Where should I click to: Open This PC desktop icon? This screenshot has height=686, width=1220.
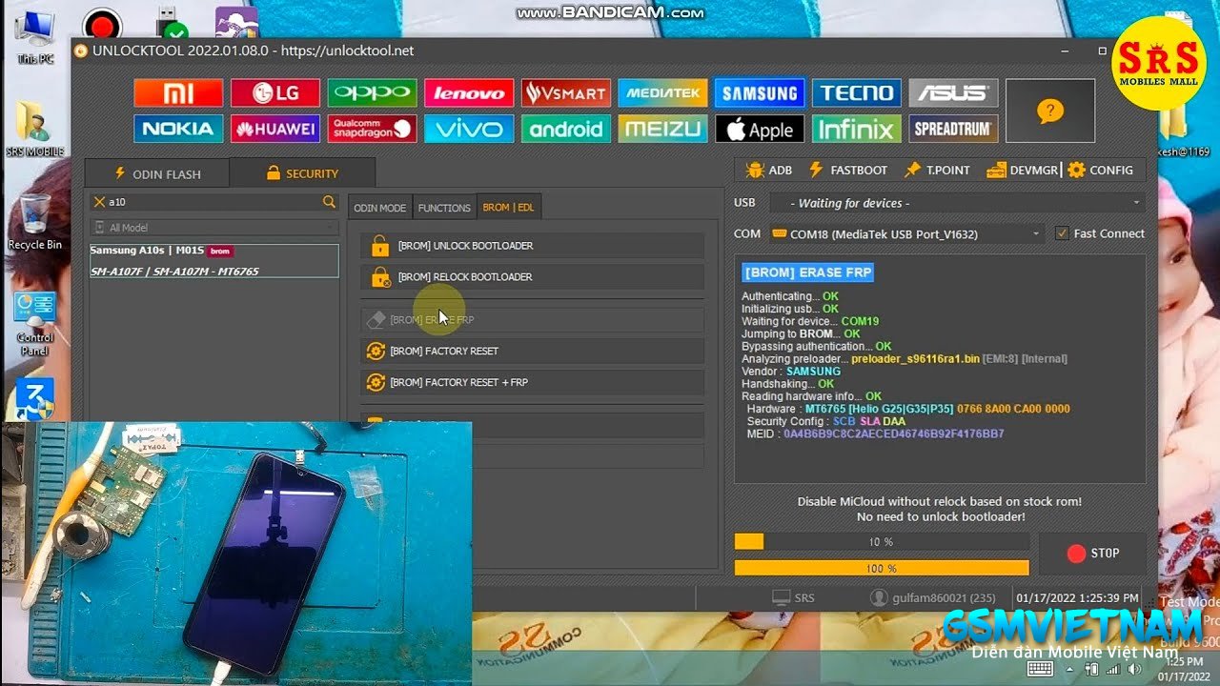(35, 38)
